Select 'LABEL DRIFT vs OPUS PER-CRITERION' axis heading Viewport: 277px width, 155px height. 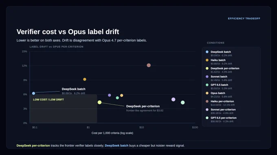(x=56, y=47)
